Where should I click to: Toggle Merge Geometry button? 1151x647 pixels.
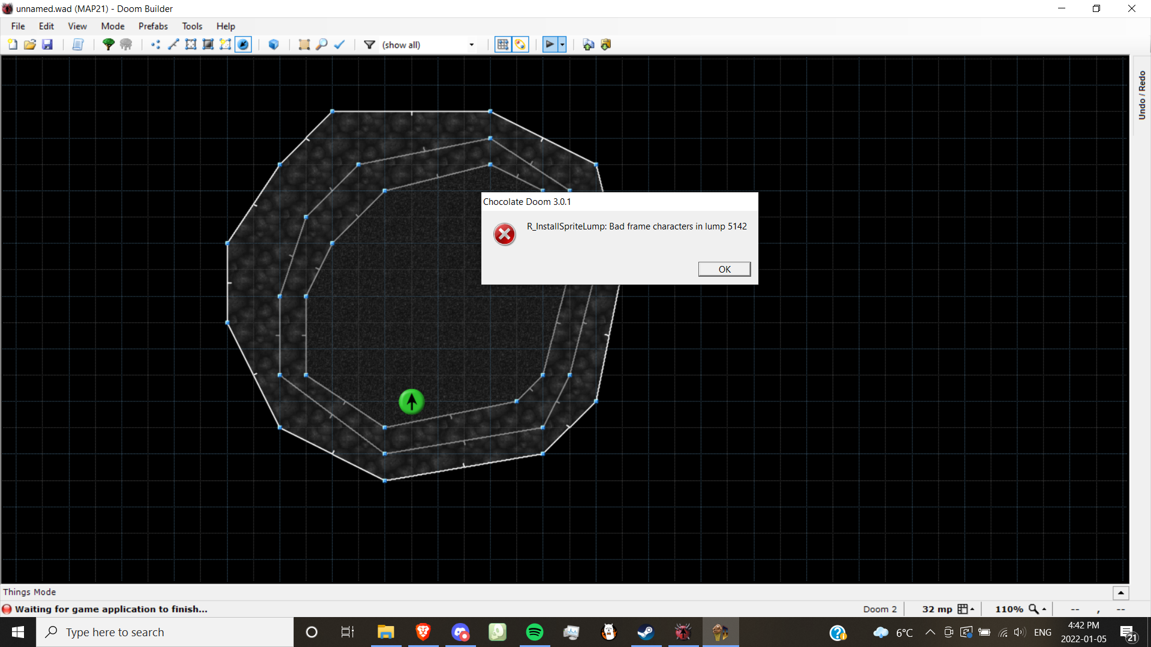pos(520,44)
